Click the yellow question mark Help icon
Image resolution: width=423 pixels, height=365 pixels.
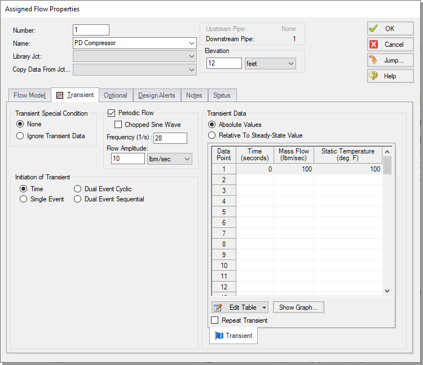tap(373, 76)
